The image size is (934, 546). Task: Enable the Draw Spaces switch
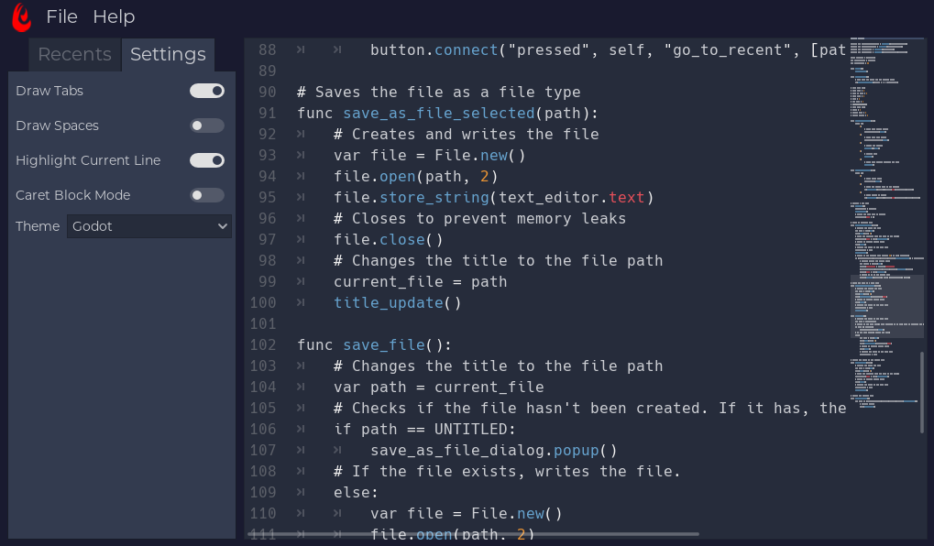tap(207, 126)
